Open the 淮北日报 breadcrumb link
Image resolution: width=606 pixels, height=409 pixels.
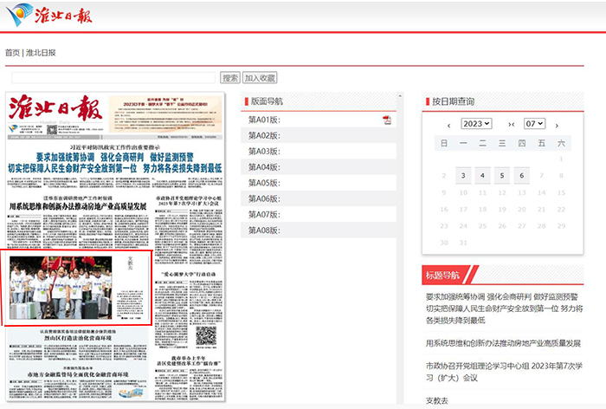click(41, 53)
